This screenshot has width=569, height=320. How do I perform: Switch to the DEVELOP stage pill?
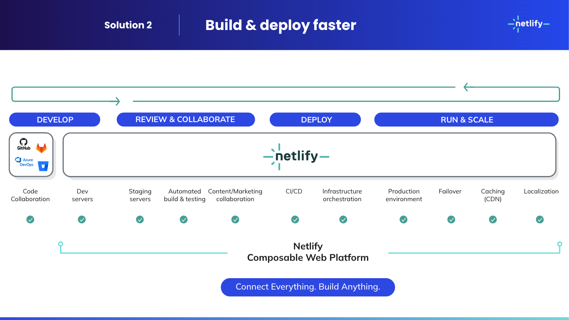[x=54, y=119]
